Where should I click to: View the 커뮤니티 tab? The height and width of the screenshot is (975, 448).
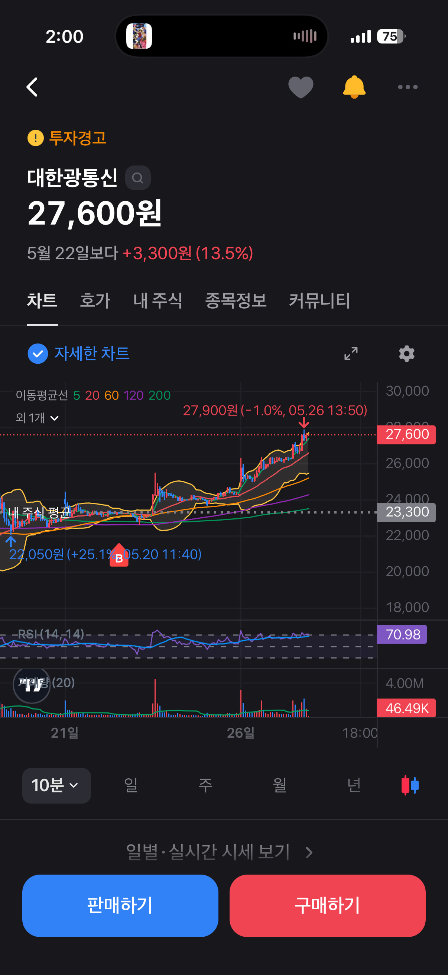point(319,300)
